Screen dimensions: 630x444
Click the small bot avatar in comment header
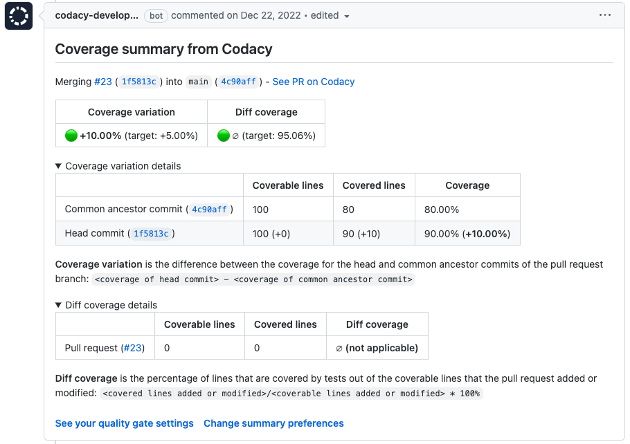(17, 15)
